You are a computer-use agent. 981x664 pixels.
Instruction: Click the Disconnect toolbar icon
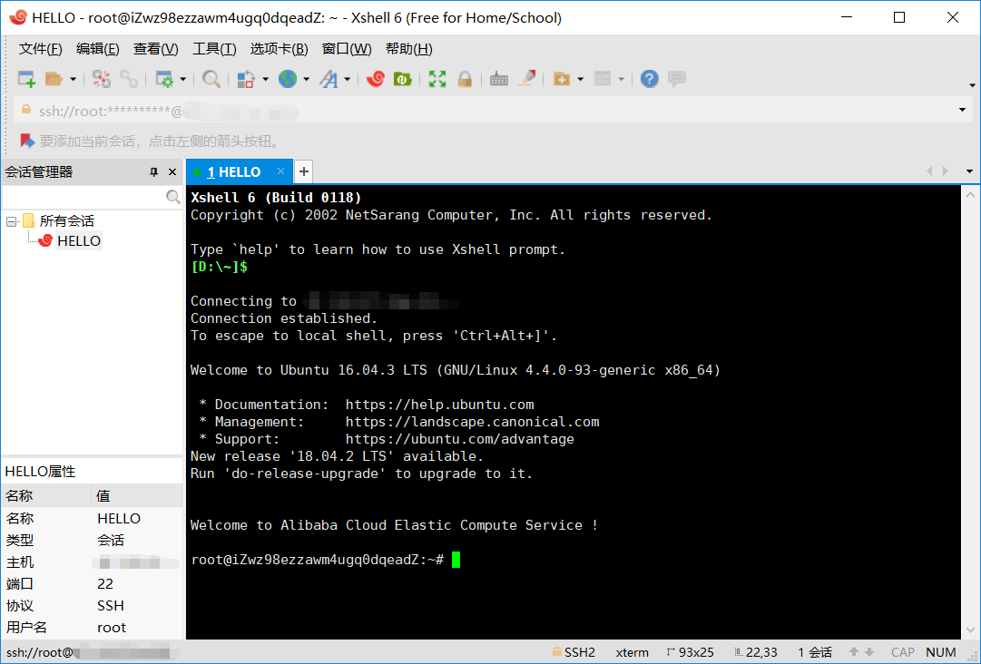tap(102, 79)
